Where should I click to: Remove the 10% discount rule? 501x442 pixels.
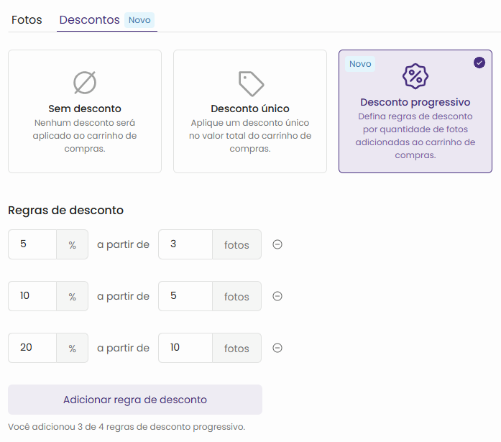[277, 296]
